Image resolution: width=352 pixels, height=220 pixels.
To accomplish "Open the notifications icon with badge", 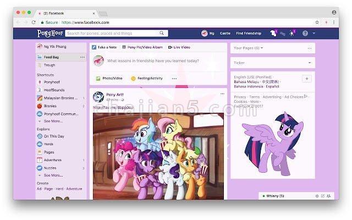I will 292,34.
